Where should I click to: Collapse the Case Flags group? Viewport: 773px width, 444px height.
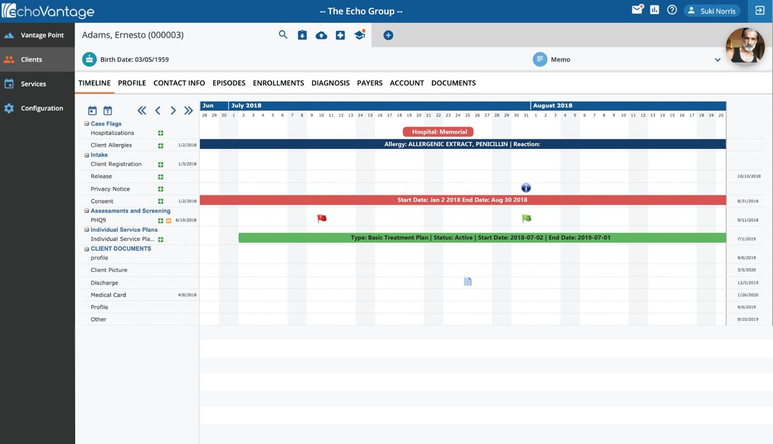point(86,124)
